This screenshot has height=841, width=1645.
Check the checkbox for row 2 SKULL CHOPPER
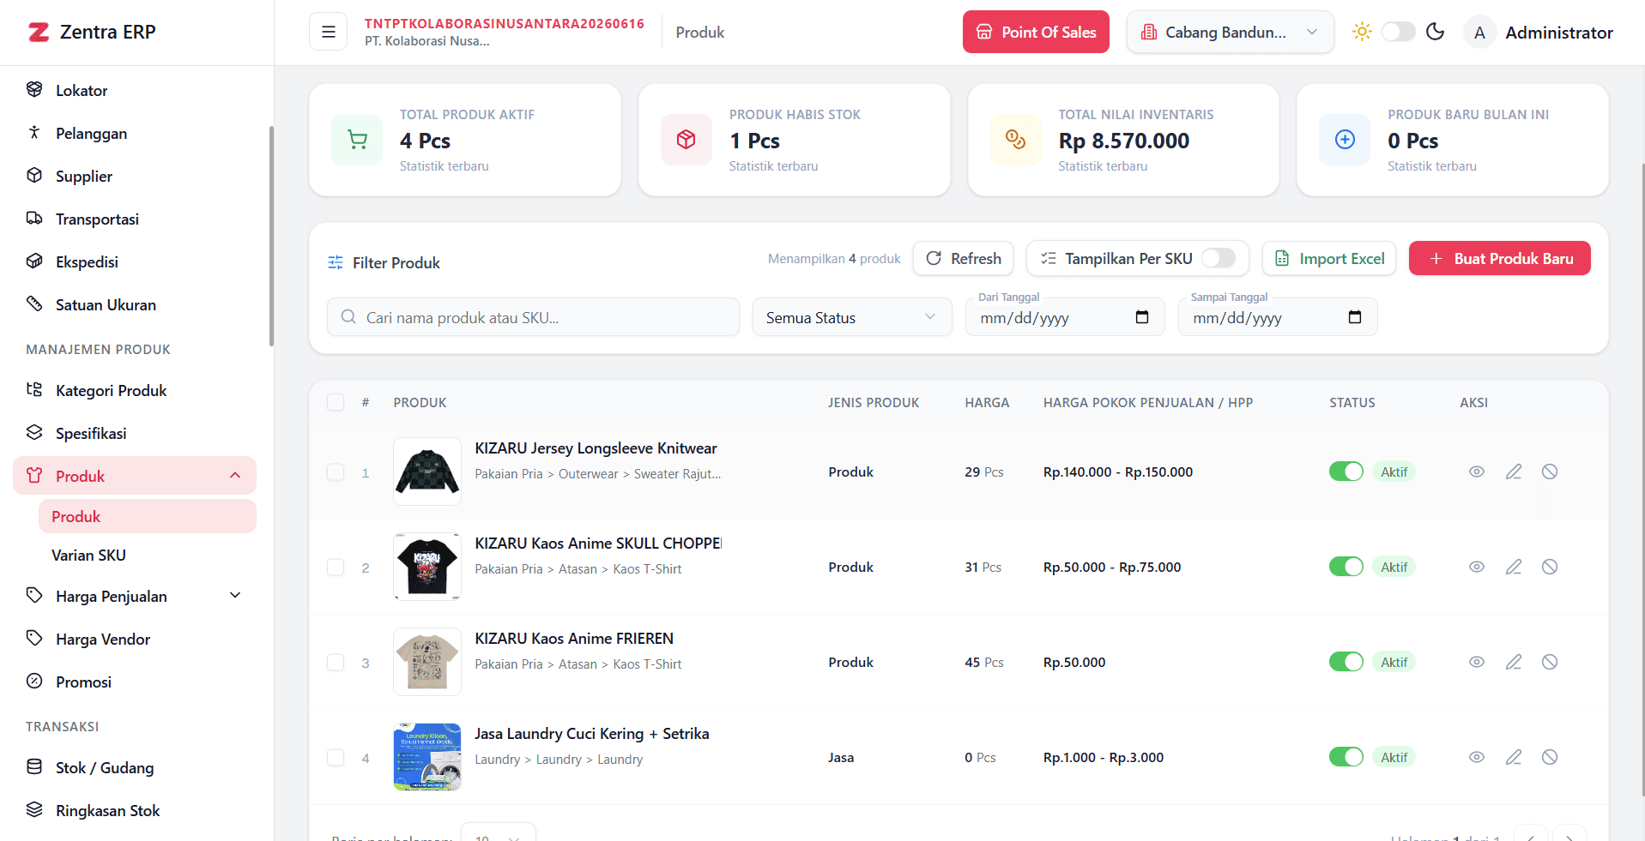(x=336, y=568)
